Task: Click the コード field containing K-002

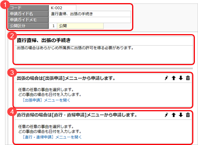Action: [x=62, y=8]
